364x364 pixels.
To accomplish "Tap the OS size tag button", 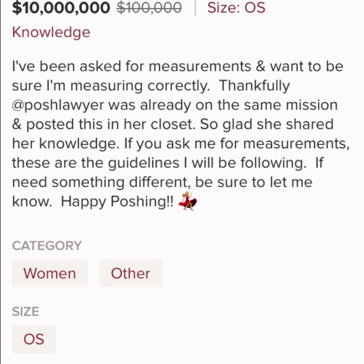I will 34,339.
